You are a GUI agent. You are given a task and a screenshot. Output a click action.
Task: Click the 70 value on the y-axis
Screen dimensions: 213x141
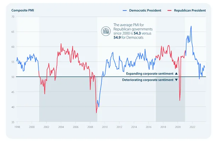coord(13,17)
